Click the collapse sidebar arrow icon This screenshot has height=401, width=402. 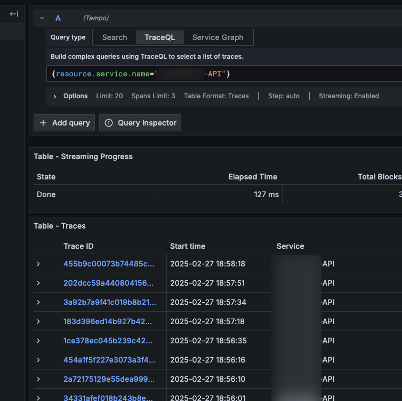[x=14, y=14]
